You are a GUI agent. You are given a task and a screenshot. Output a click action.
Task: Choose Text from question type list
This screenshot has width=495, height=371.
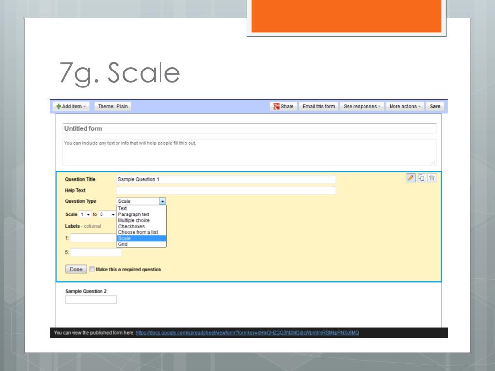(x=141, y=209)
